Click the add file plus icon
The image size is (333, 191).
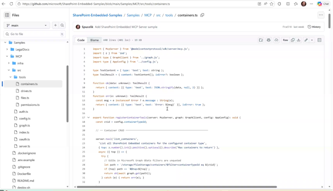pos(55,25)
